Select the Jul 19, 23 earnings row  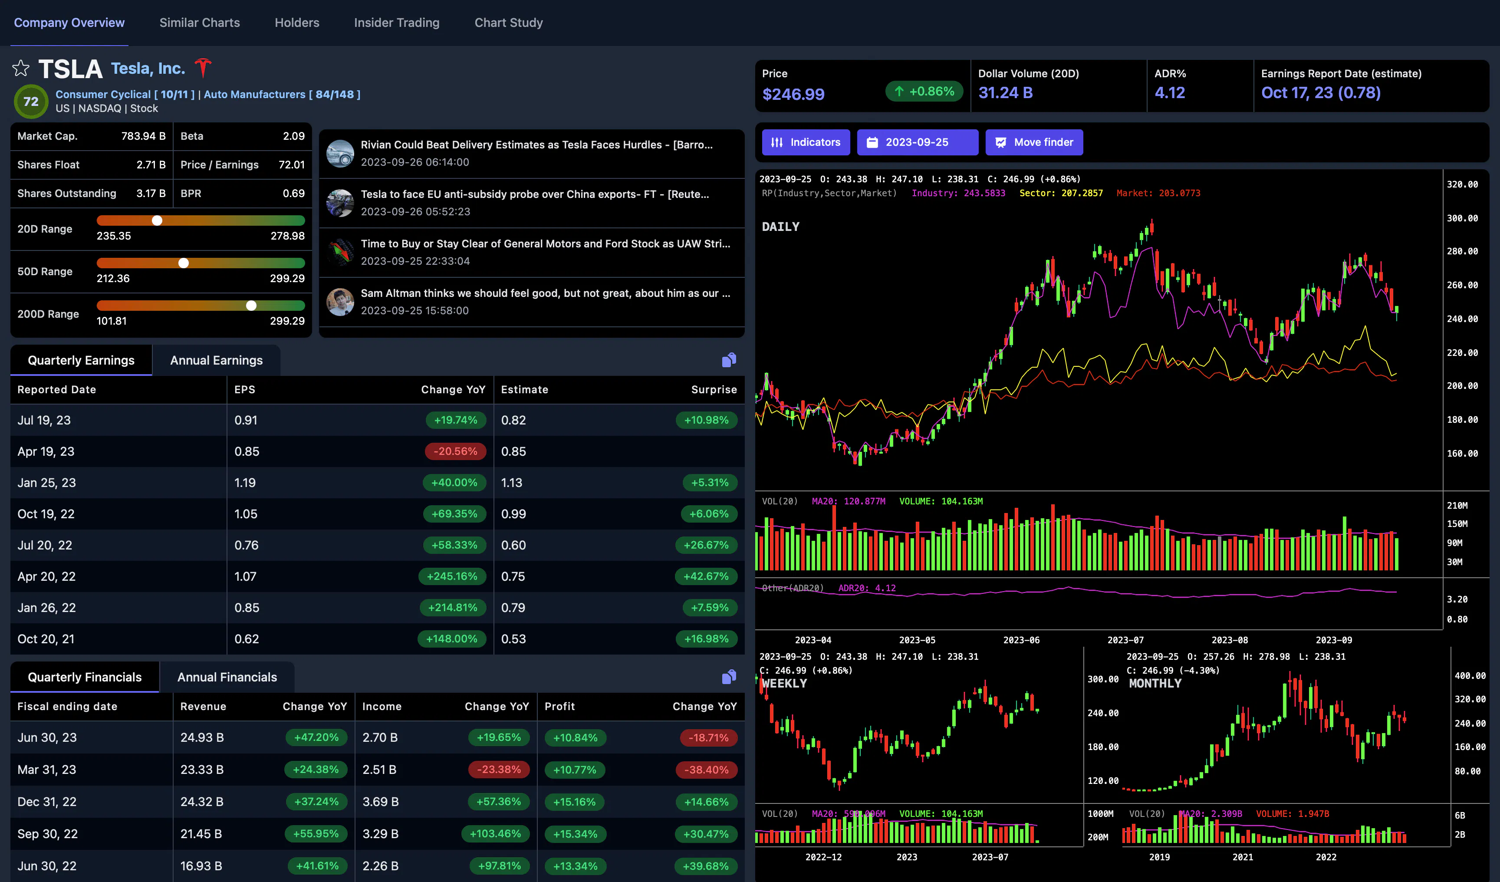point(377,420)
